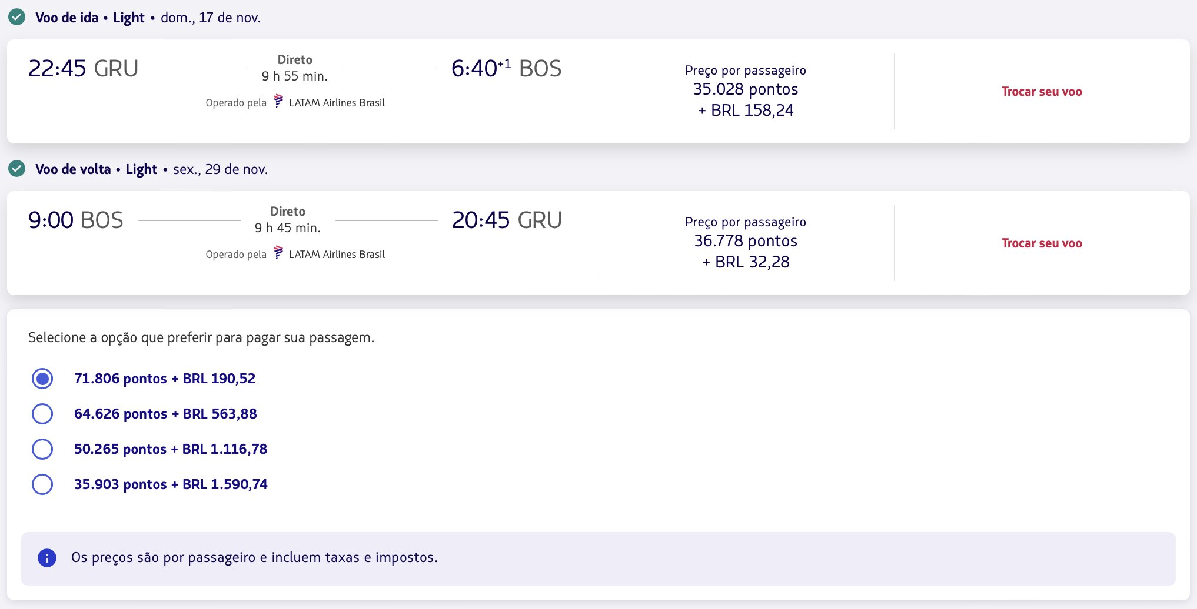Click the 35.028 pontos outbound price

[746, 89]
